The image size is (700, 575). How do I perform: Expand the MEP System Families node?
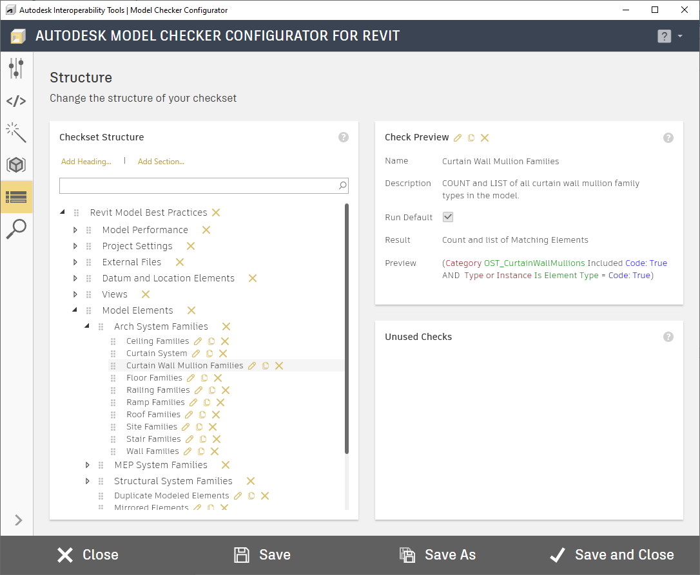pyautogui.click(x=88, y=465)
